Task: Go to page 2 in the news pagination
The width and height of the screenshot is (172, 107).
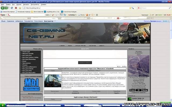Action: click(119, 67)
